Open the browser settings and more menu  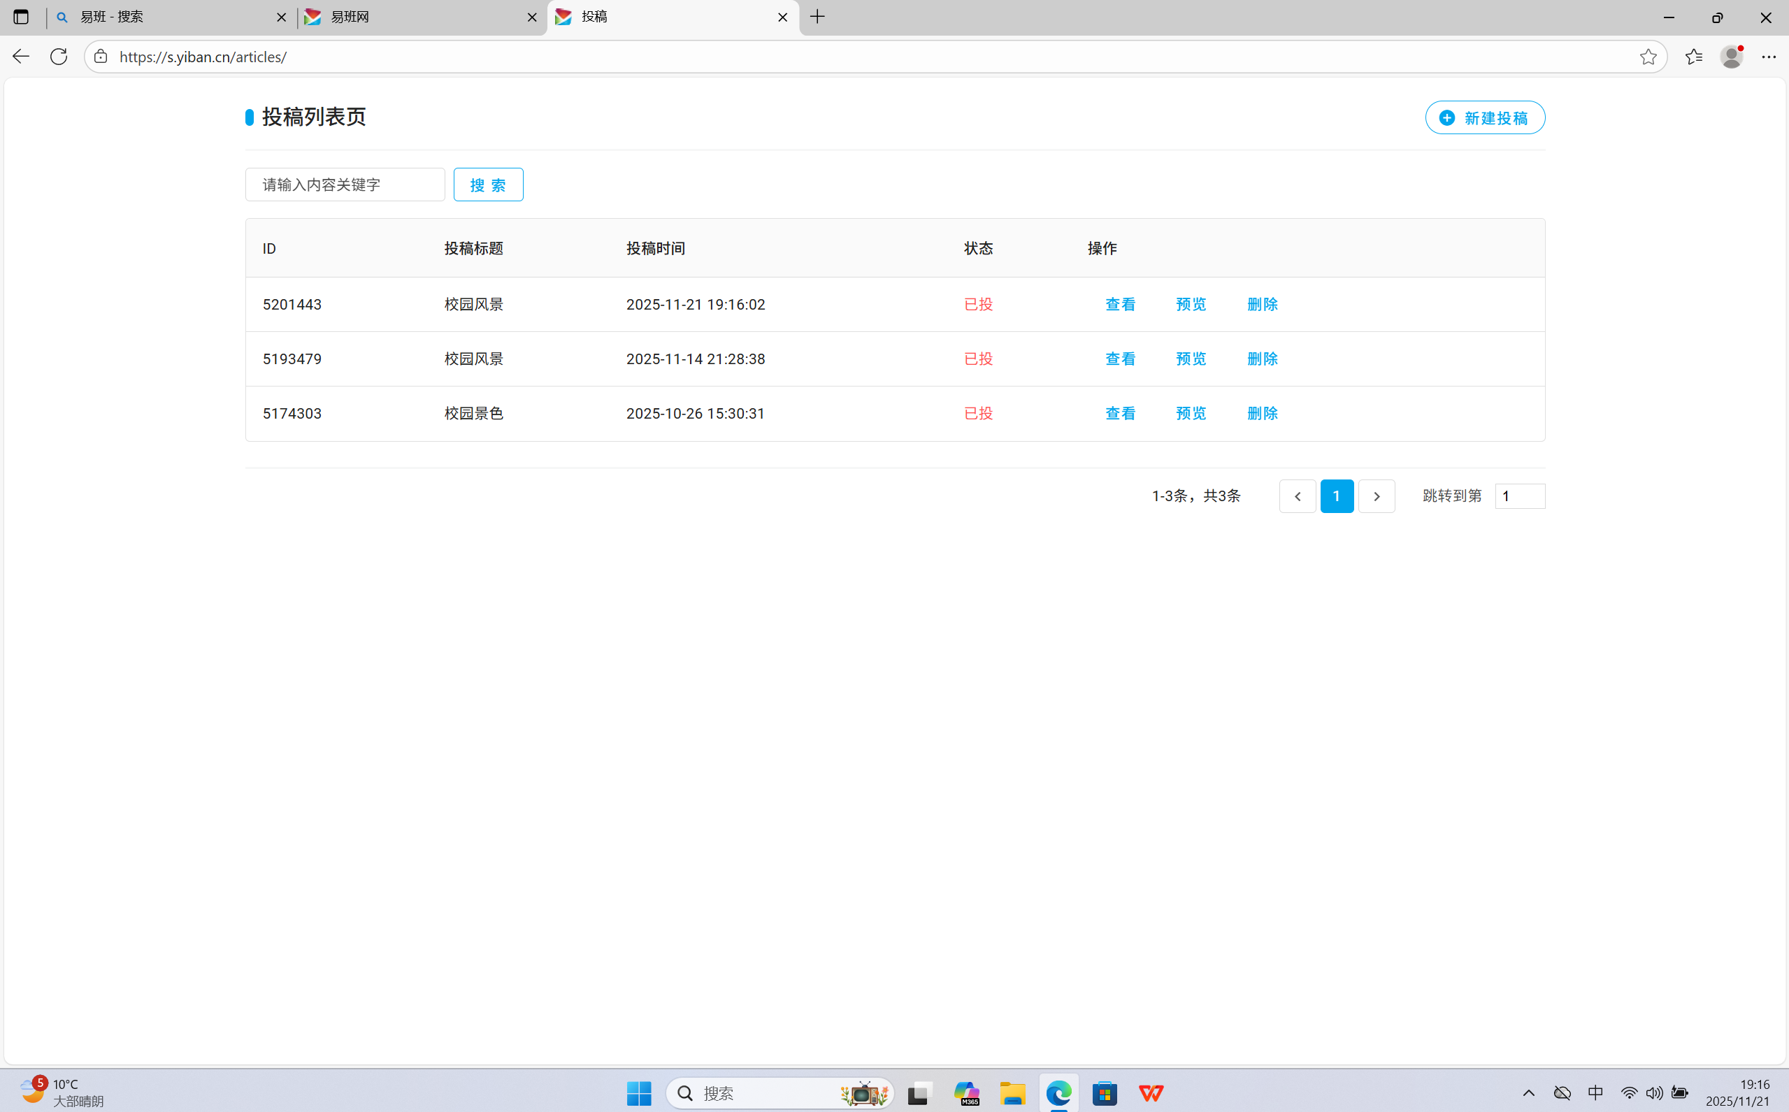point(1769,57)
